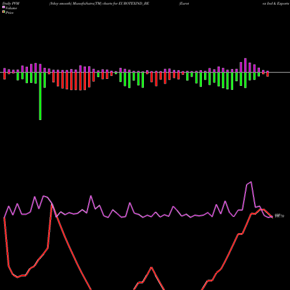Click the red price line middle peak
The width and height of the screenshot is (290, 290).
(x=151, y=267)
